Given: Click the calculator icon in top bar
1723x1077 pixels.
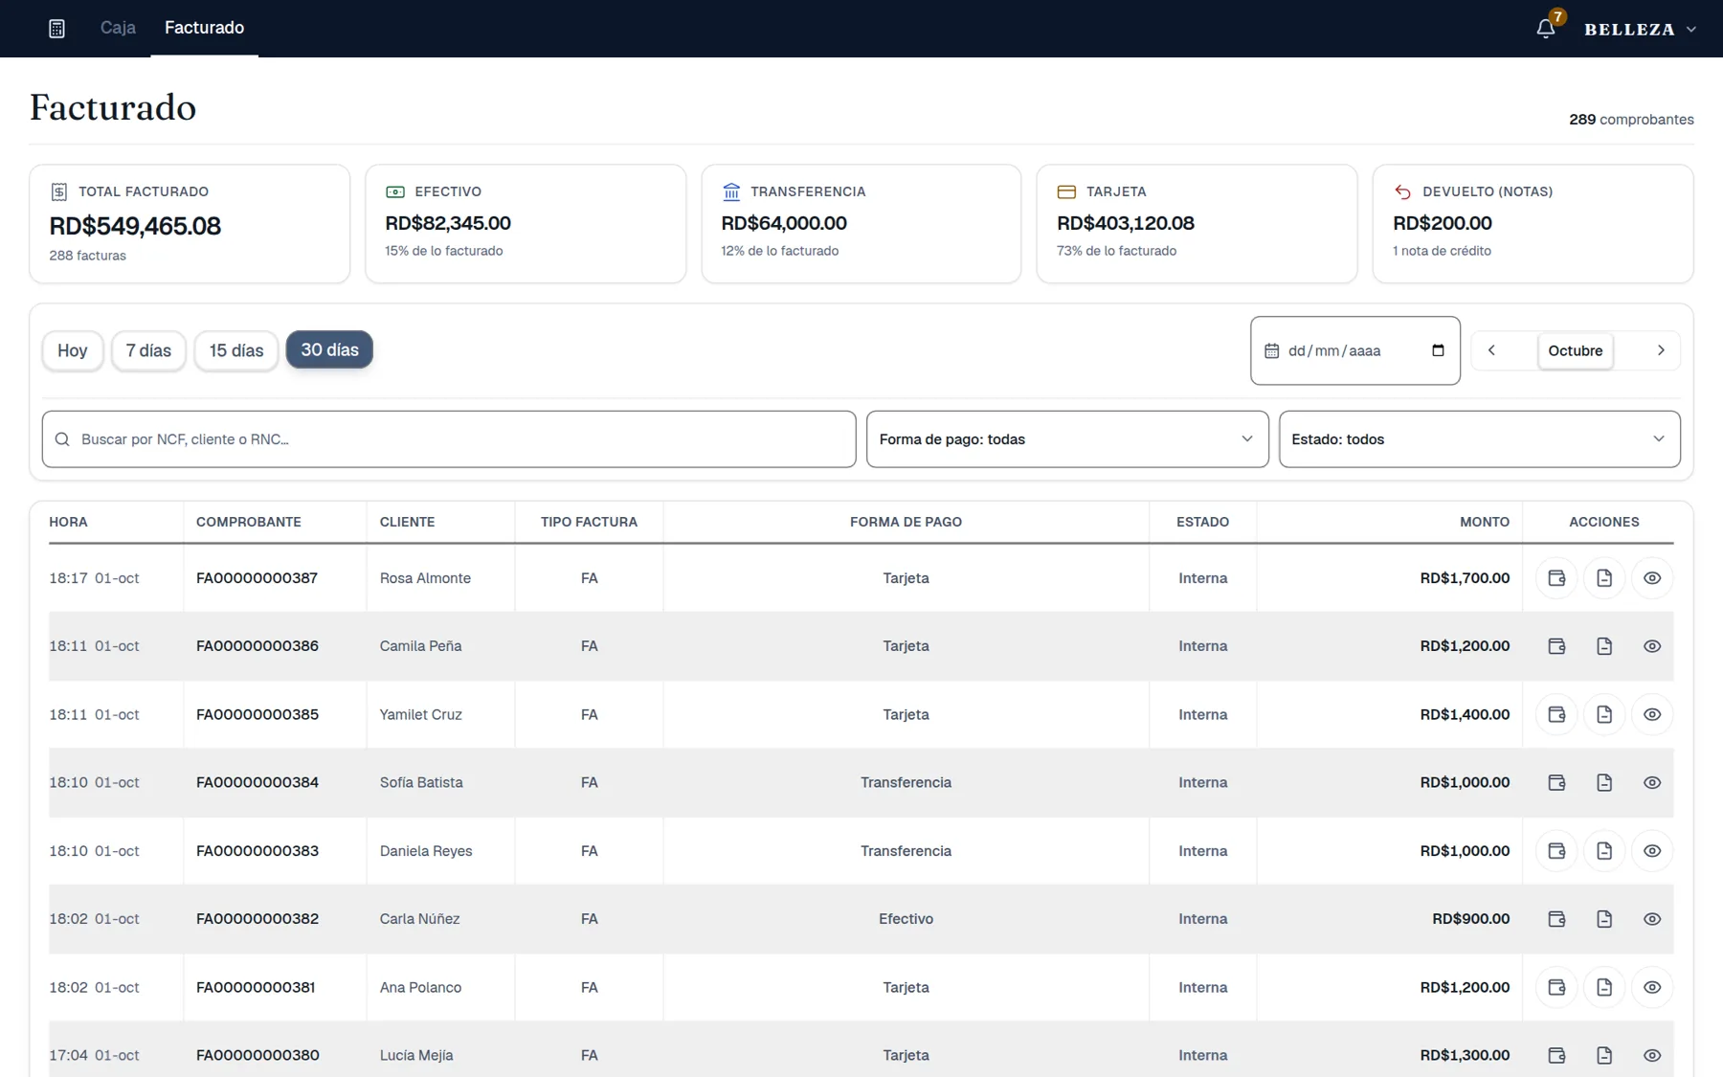Looking at the screenshot, I should pos(56,29).
